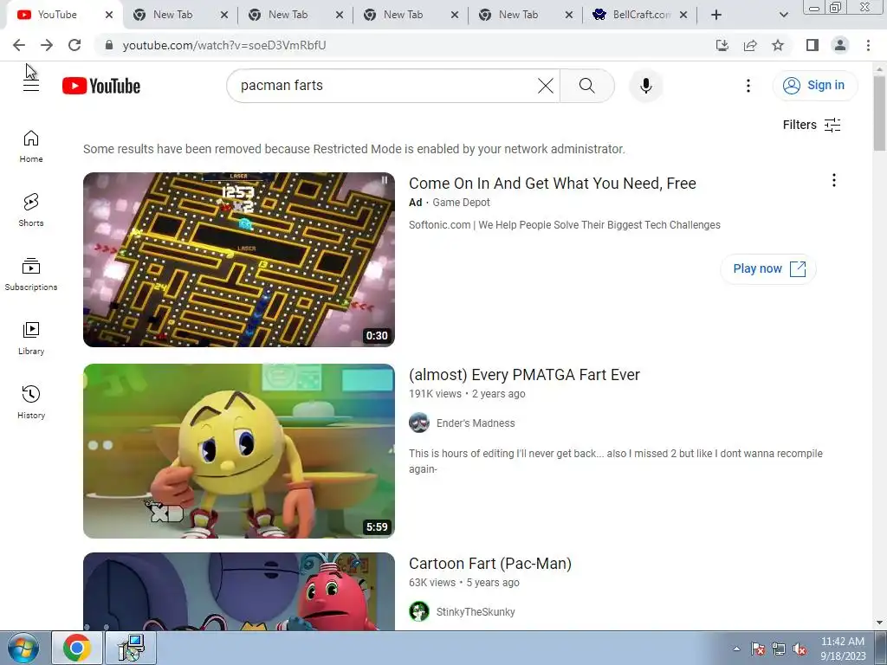
Task: Switch to the New Tab next to YouTube
Action: [180, 15]
